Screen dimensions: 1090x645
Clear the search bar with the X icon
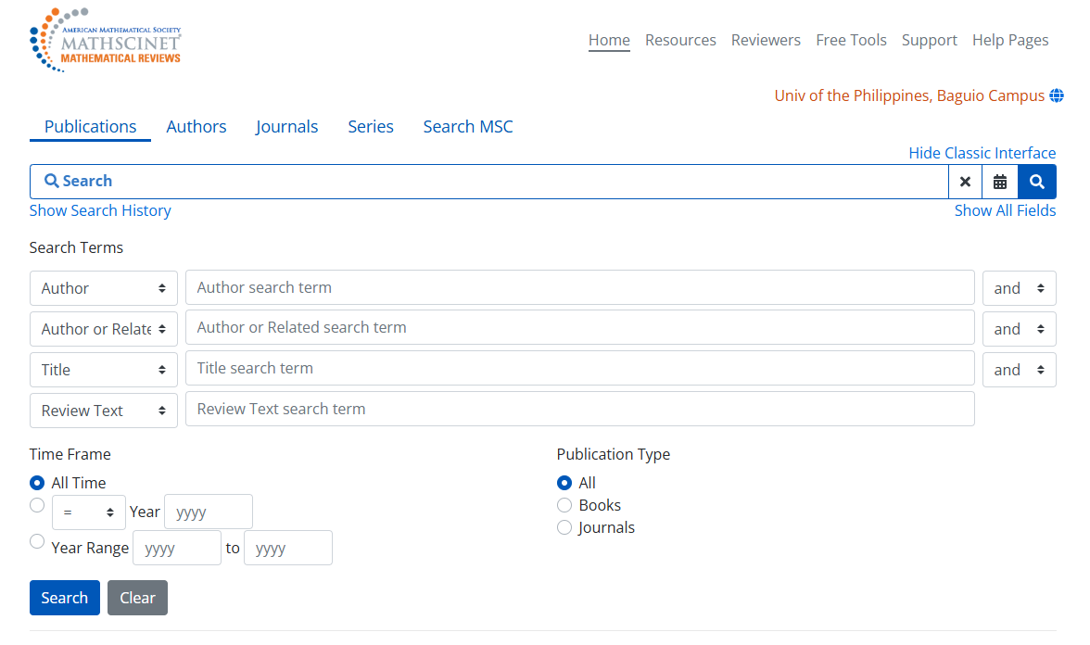(x=965, y=182)
